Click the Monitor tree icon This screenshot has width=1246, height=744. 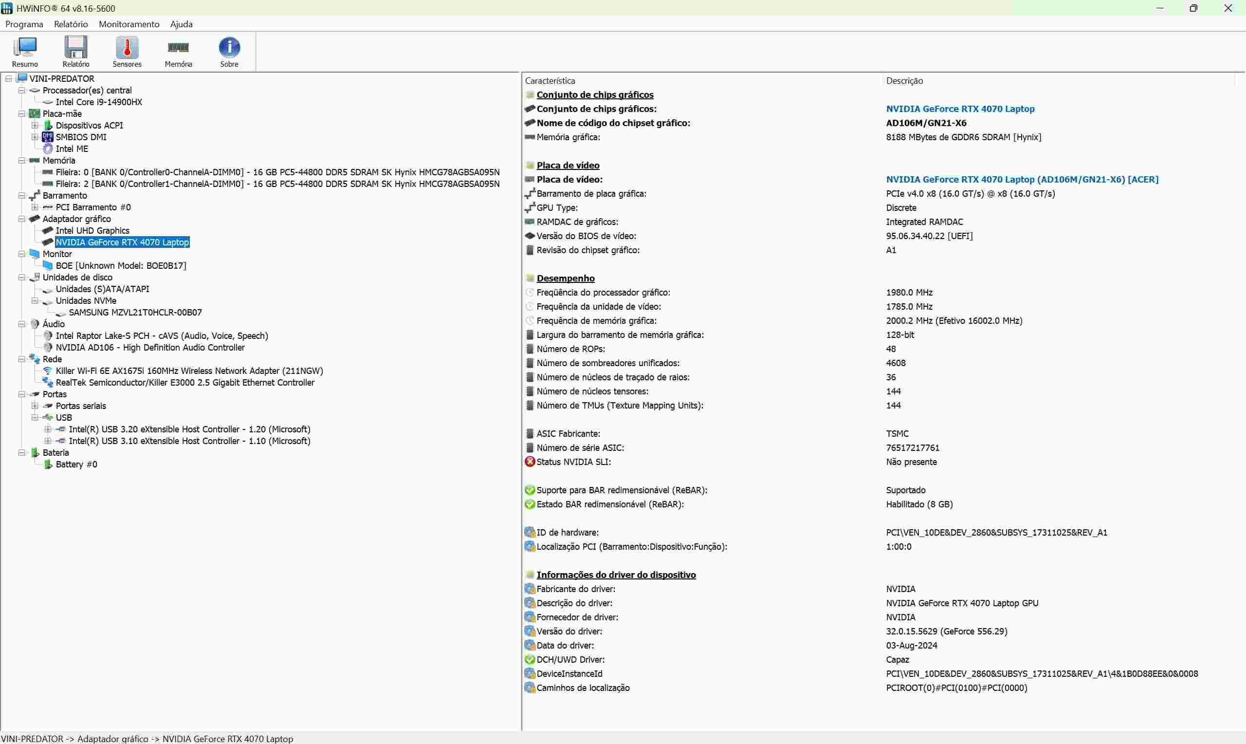point(34,254)
